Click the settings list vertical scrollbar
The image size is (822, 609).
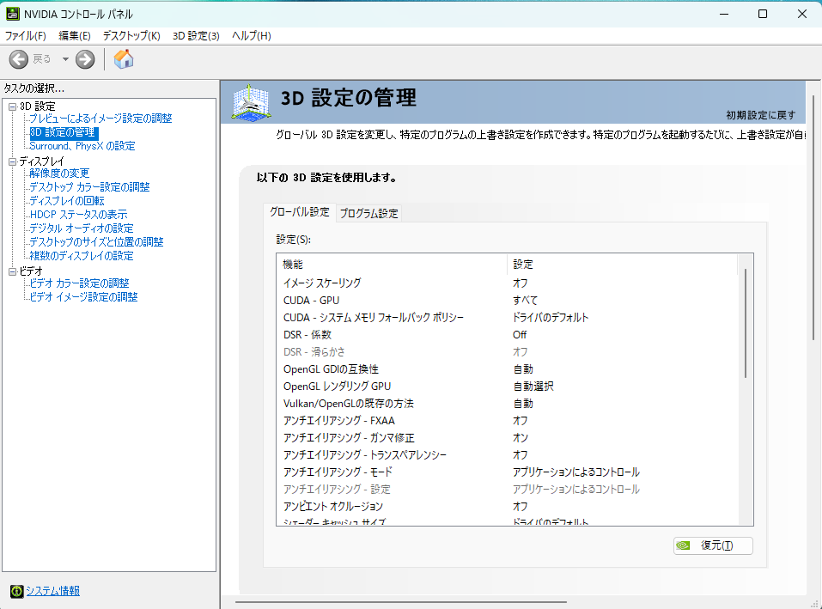coord(745,322)
